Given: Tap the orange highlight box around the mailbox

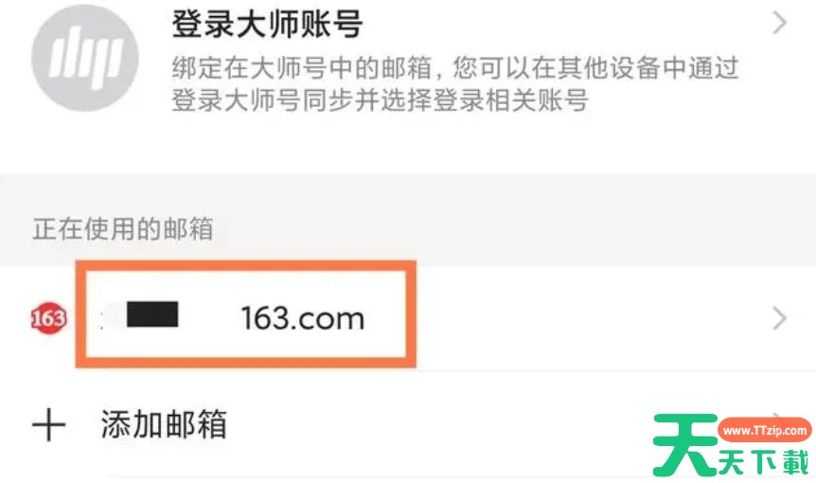Looking at the screenshot, I should click(x=245, y=314).
